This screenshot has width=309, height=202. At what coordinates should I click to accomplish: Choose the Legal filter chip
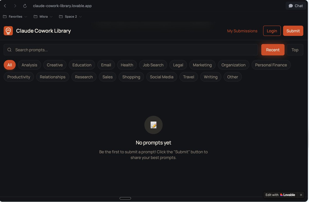coord(178,65)
